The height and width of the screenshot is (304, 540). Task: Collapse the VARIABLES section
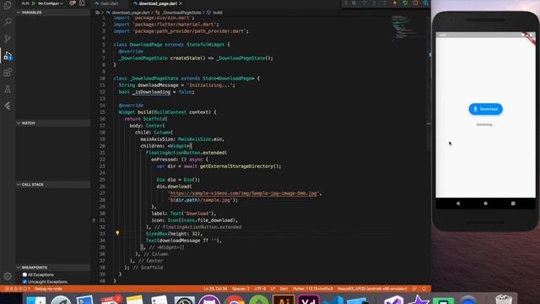click(53, 13)
